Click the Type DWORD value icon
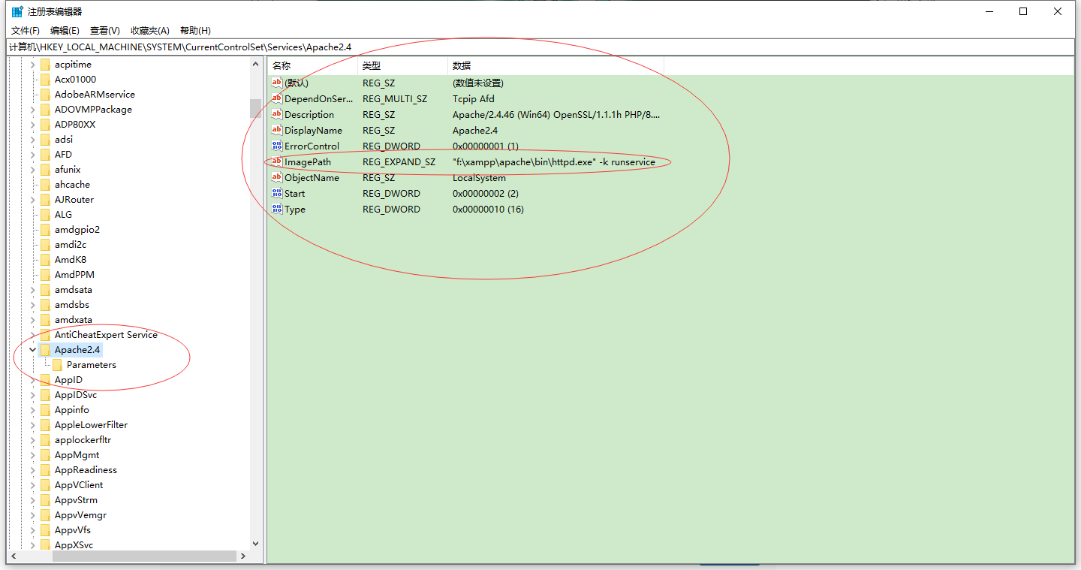1081x570 pixels. click(276, 209)
